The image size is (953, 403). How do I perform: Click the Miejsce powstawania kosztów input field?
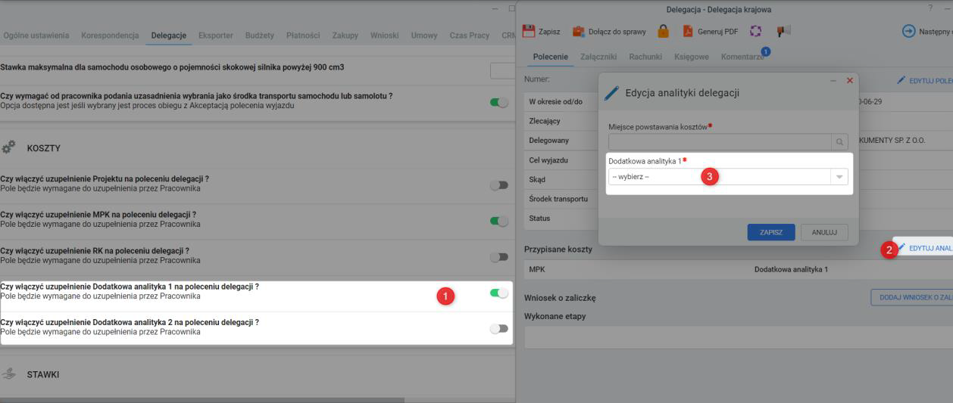point(720,141)
